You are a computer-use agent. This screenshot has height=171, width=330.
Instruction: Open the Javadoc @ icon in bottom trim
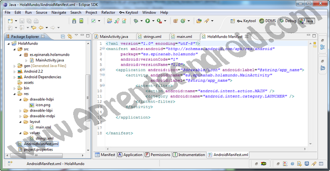tap(293, 163)
